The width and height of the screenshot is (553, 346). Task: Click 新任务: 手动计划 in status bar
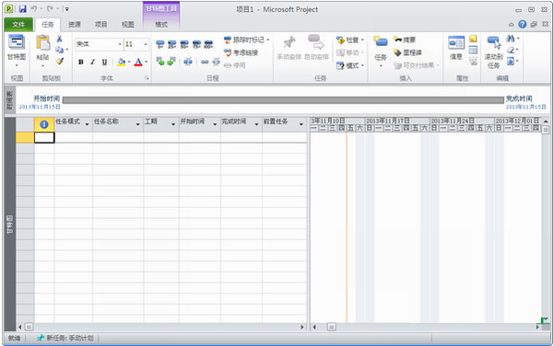(x=65, y=338)
